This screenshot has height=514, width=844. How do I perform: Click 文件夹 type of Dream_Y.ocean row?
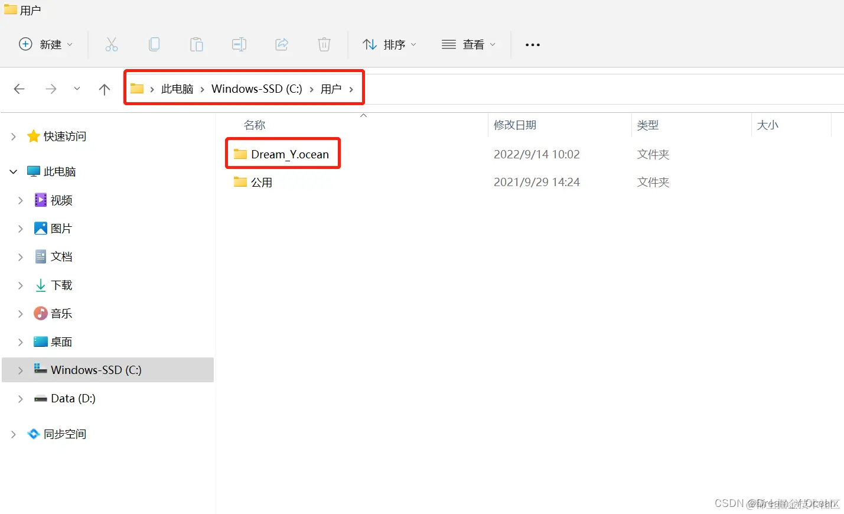(653, 154)
